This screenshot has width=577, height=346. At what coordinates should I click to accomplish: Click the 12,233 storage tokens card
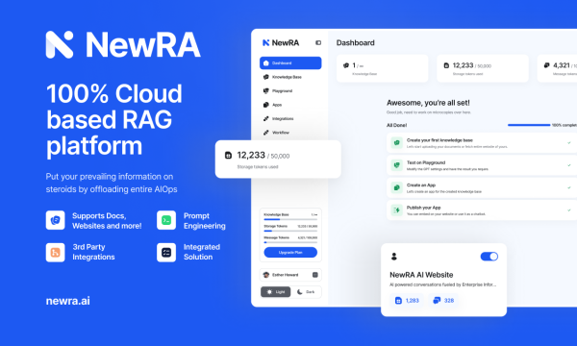coord(278,160)
